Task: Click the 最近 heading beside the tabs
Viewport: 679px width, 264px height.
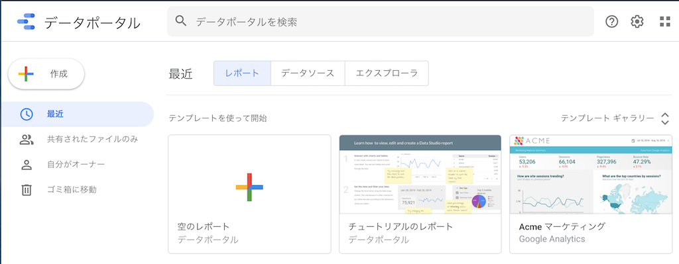Action: pyautogui.click(x=180, y=74)
